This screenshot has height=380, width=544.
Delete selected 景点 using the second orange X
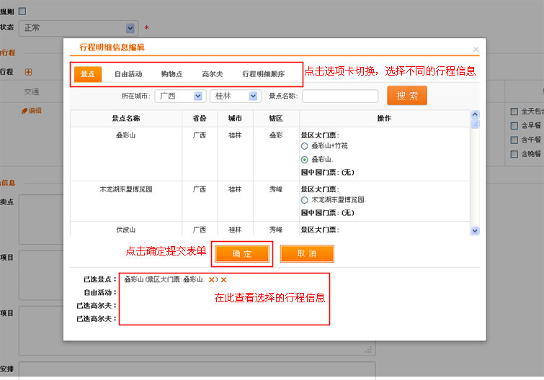coord(223,279)
